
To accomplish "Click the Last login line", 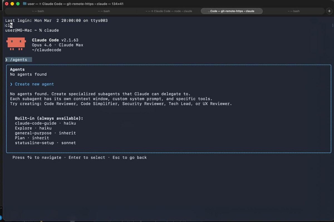I will (x=56, y=21).
